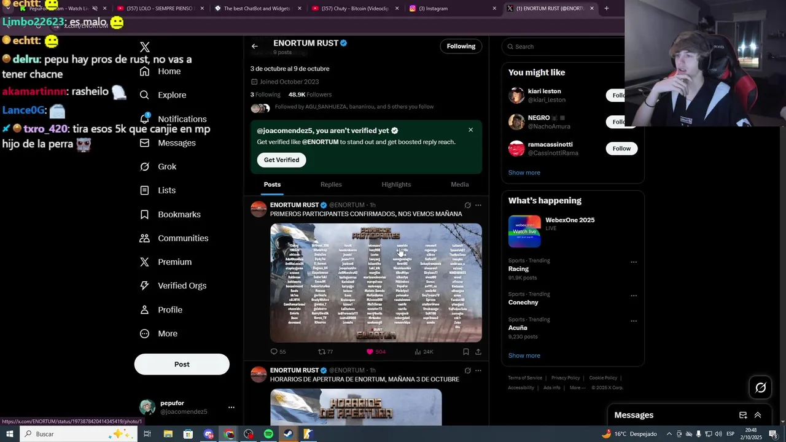Click Show more under What's happening

(x=524, y=355)
